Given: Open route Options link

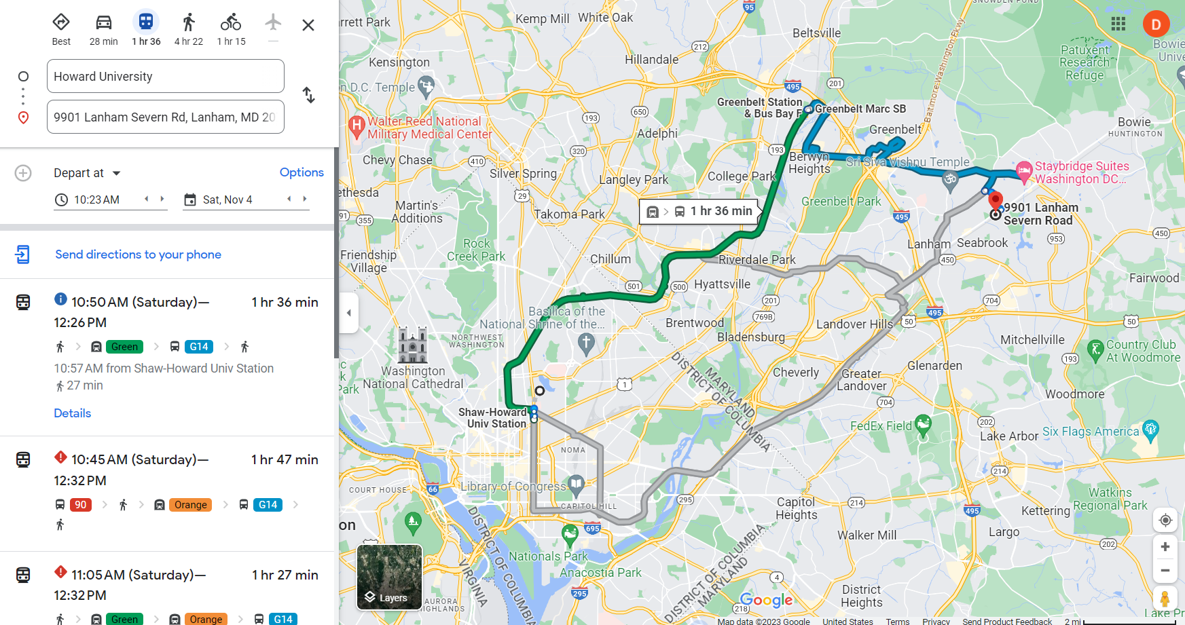Looking at the screenshot, I should pyautogui.click(x=302, y=172).
